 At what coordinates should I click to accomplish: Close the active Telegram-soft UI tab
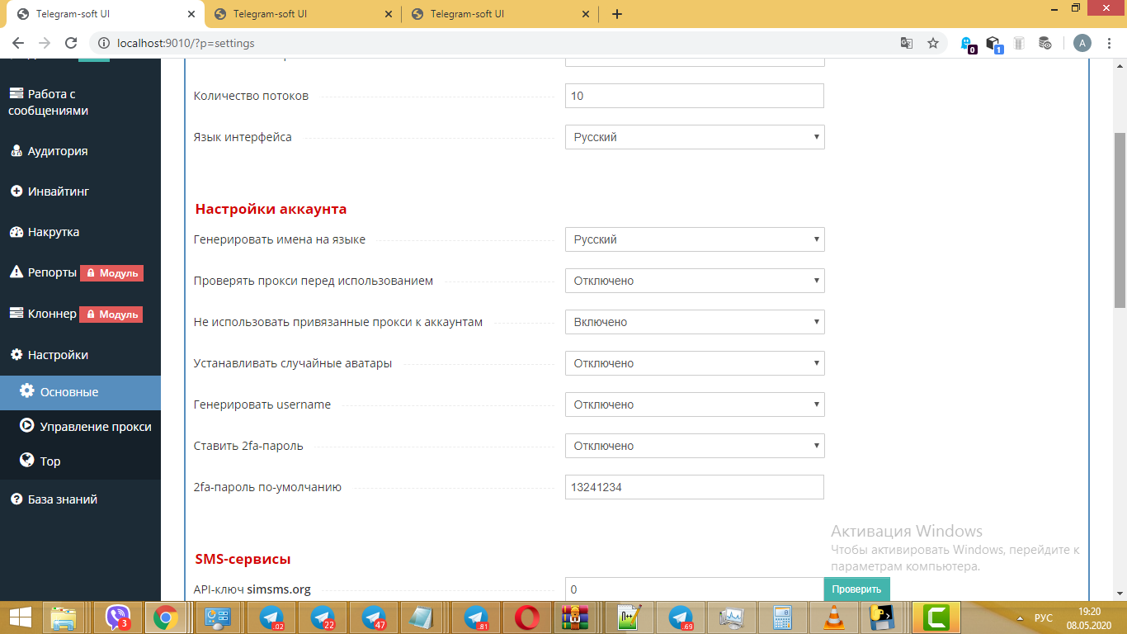pos(192,14)
